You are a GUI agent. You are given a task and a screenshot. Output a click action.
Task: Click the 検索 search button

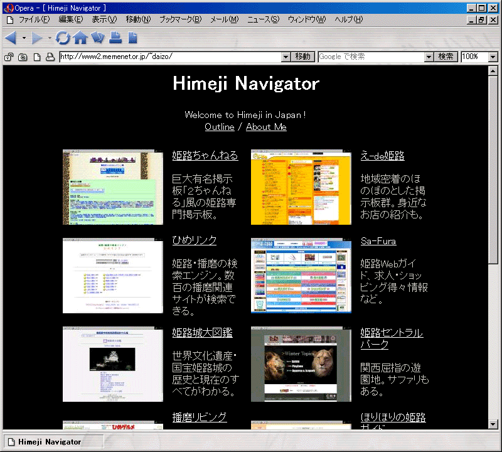[x=446, y=57]
